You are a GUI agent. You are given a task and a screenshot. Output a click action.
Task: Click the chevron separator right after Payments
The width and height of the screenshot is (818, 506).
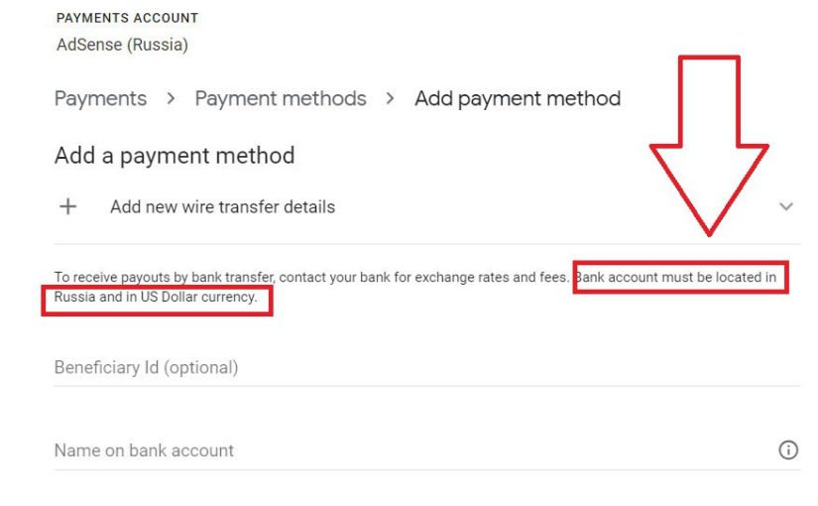171,99
